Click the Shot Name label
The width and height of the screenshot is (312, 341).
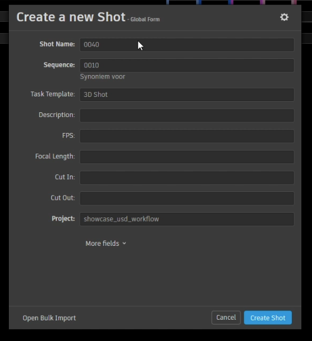[57, 44]
